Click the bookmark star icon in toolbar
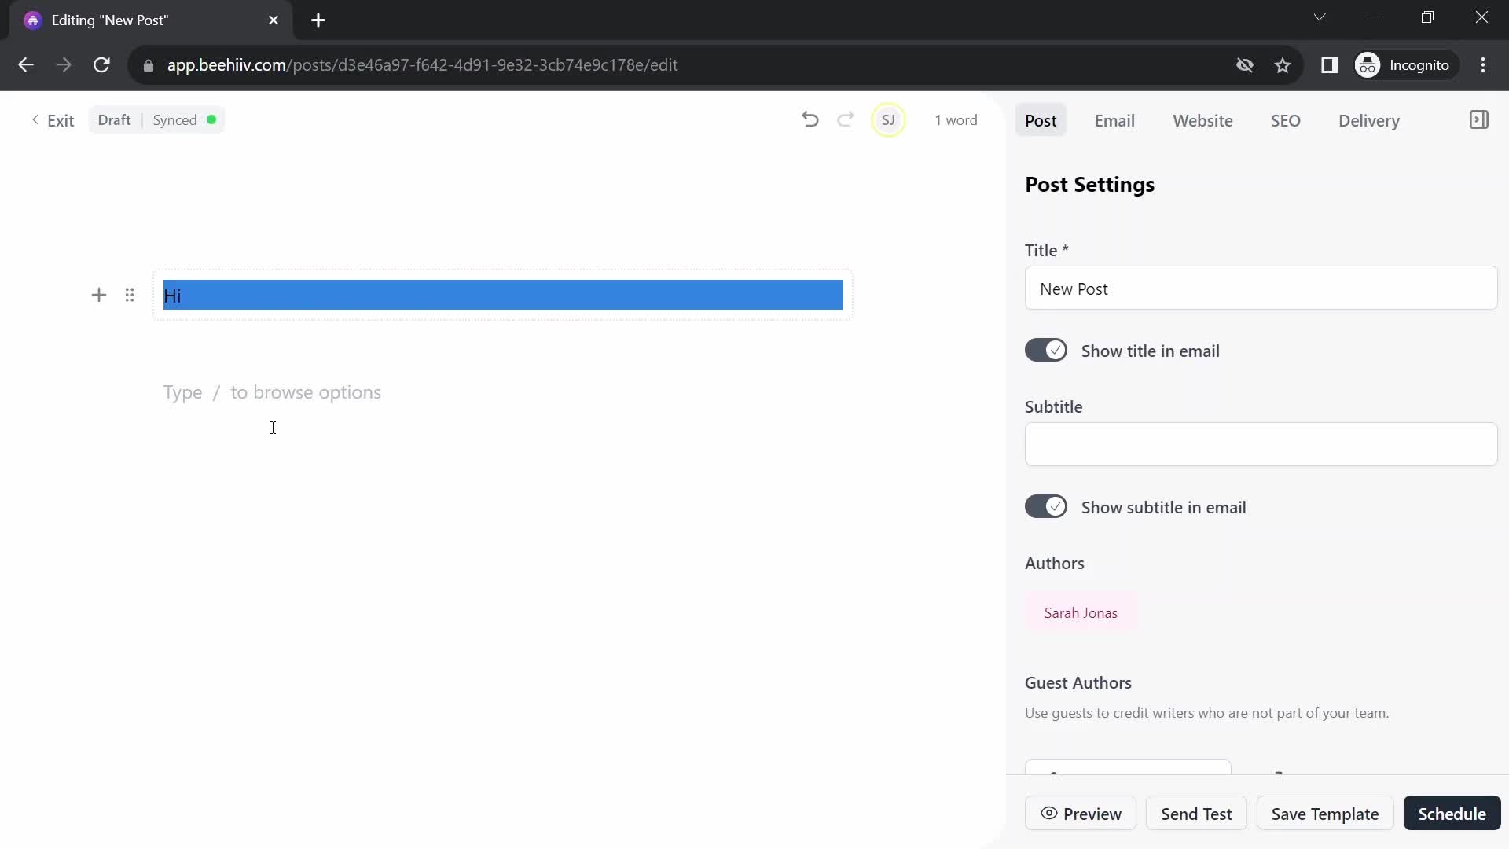The height and width of the screenshot is (849, 1509). [1282, 64]
